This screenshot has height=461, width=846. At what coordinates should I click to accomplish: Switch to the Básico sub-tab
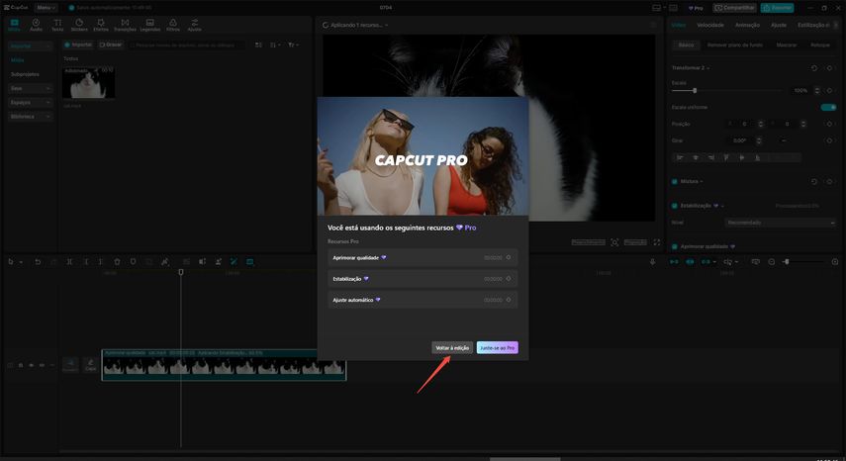point(686,46)
